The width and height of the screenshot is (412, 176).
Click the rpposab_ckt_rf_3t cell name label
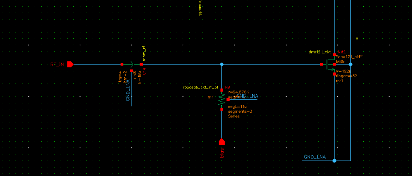[x=198, y=88]
